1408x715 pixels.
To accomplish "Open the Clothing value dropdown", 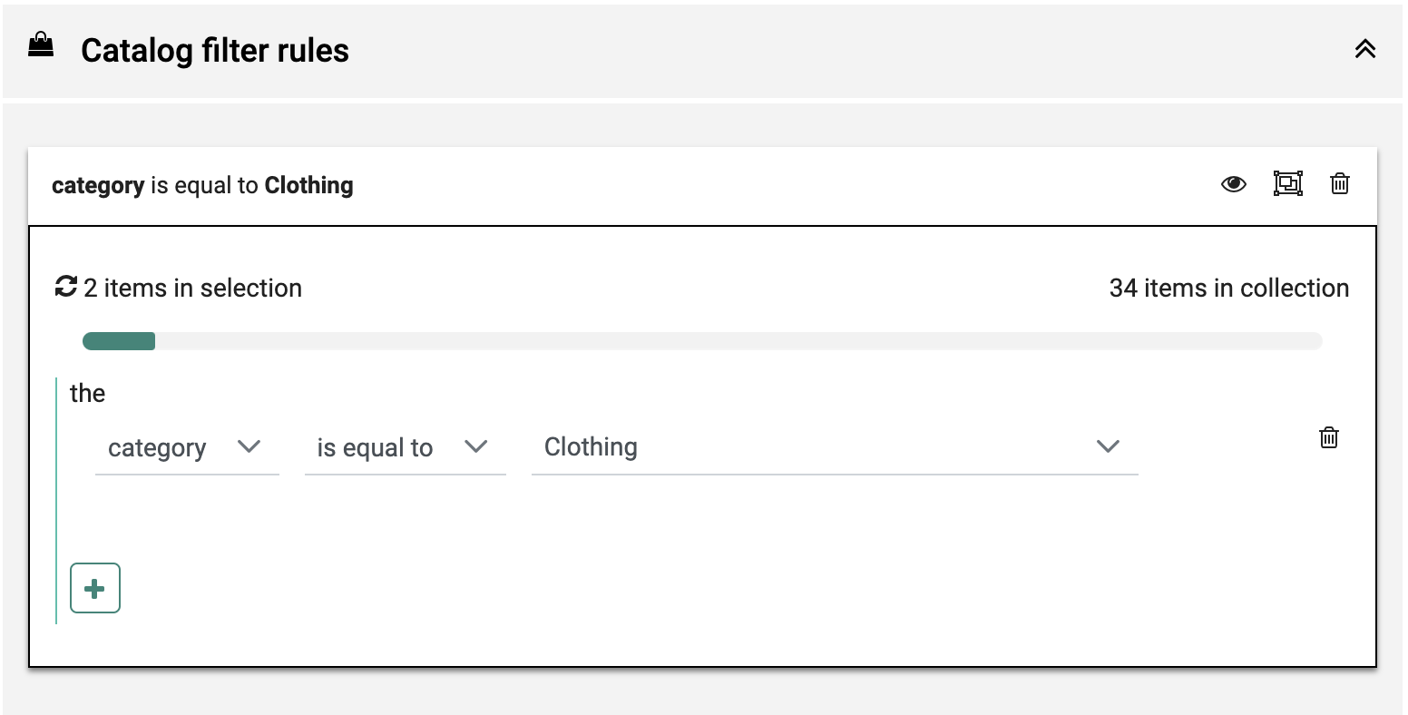I will tap(816, 446).
